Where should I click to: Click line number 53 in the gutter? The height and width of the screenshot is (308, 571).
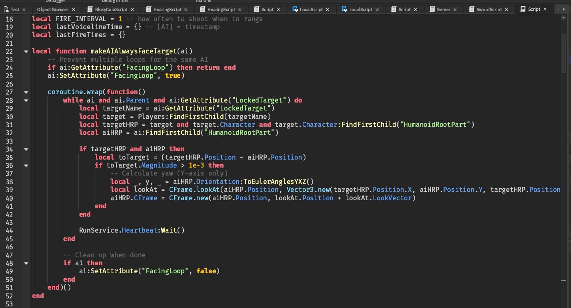(10, 304)
